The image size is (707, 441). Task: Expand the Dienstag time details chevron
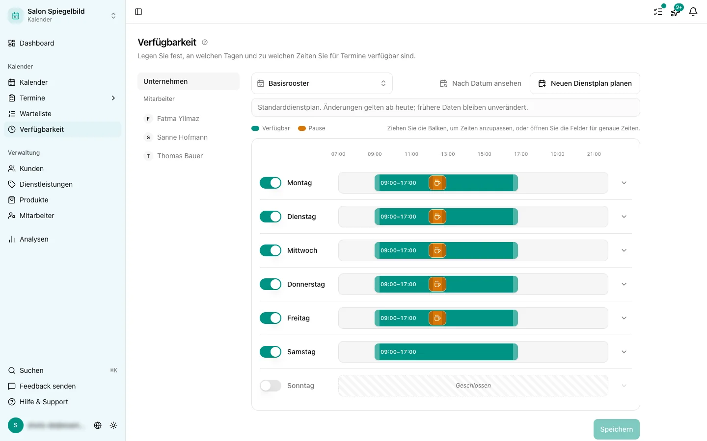coord(624,217)
